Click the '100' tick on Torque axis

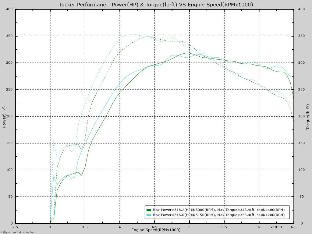pos(301,170)
